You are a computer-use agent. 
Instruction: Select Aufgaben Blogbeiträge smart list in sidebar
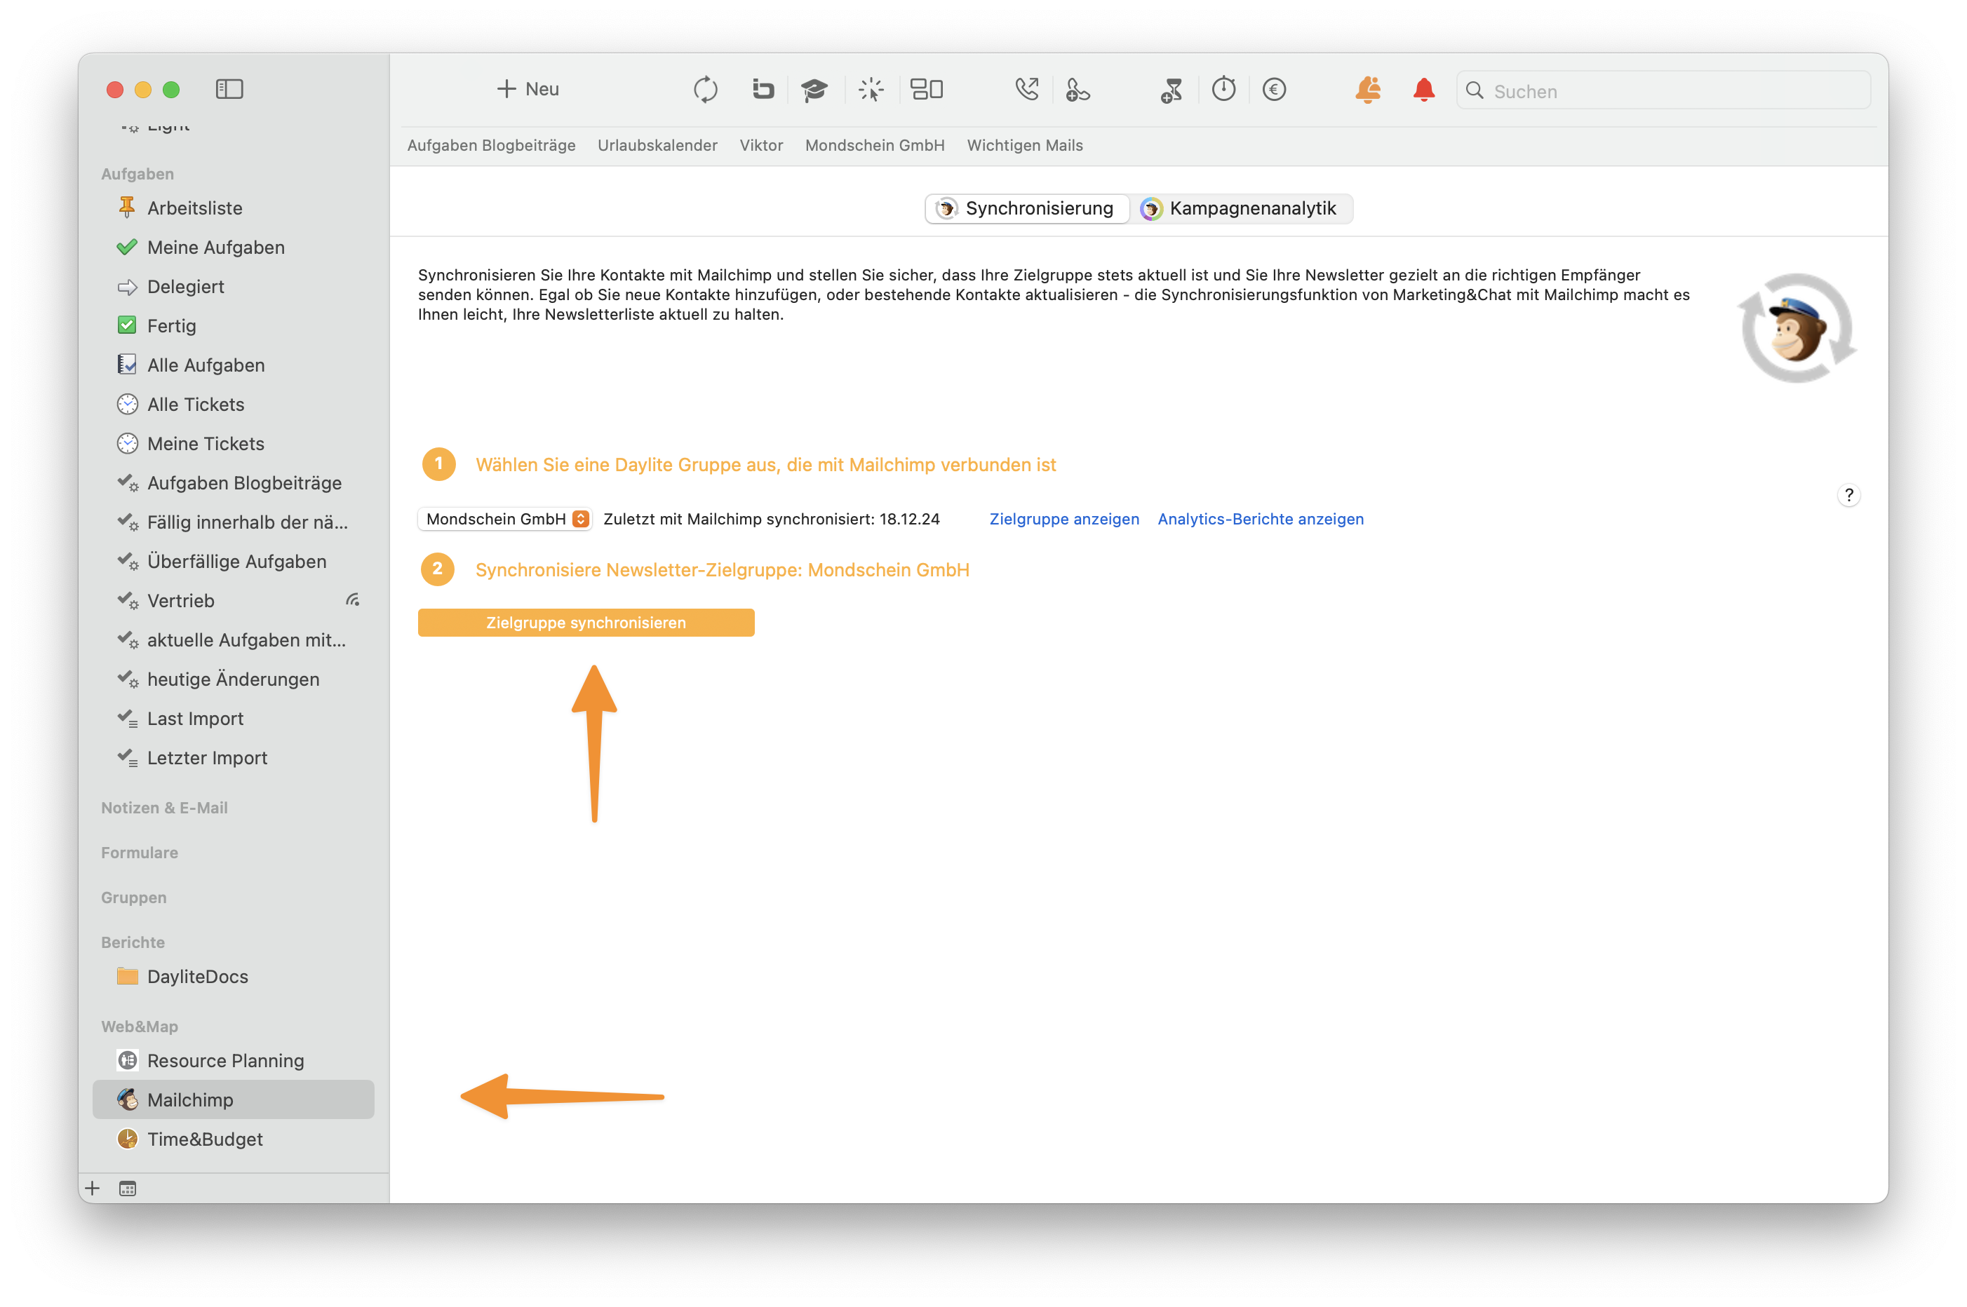[x=234, y=482]
